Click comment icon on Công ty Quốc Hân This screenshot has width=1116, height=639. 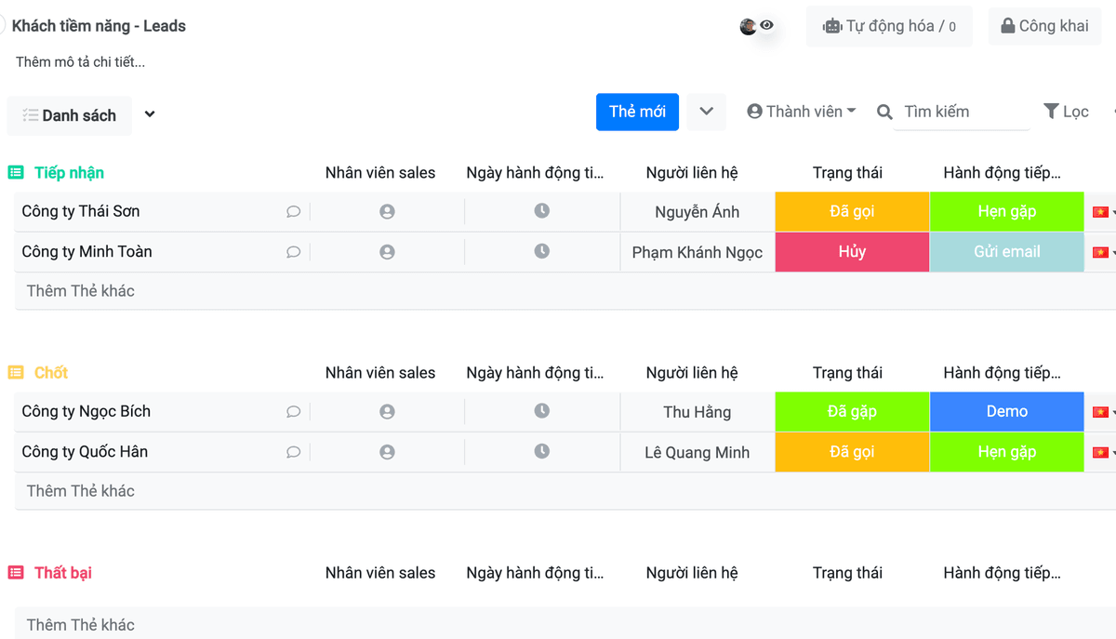pos(293,452)
